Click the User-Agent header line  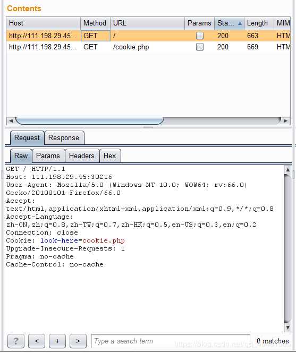pyautogui.click(x=126, y=185)
